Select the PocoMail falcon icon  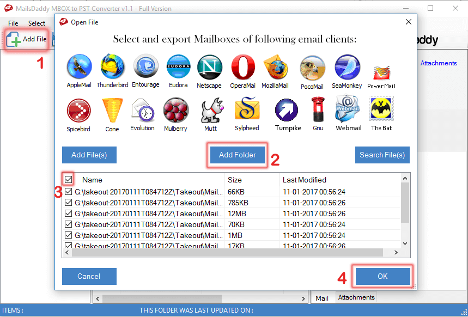312,68
